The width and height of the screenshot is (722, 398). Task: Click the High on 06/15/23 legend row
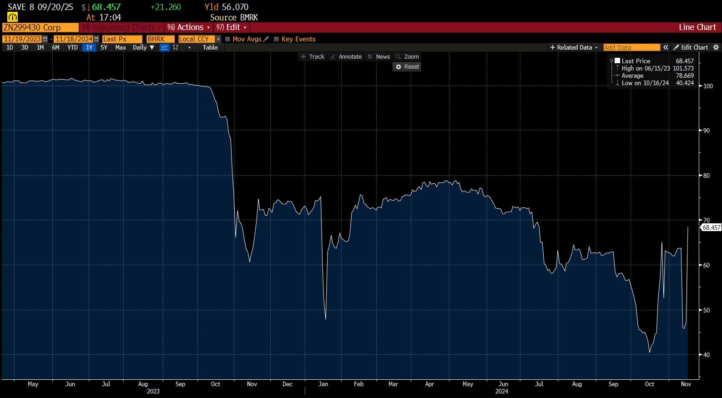tap(657, 68)
